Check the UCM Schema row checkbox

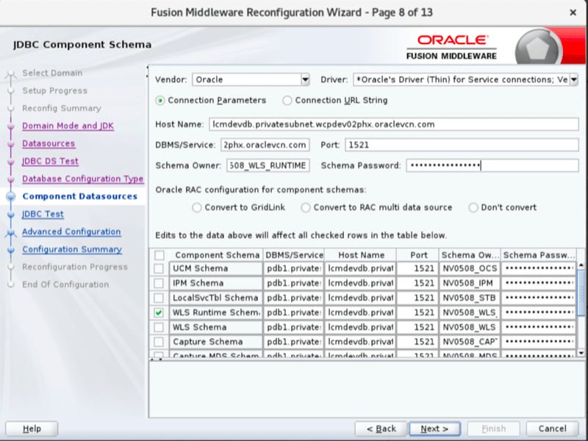pyautogui.click(x=159, y=268)
